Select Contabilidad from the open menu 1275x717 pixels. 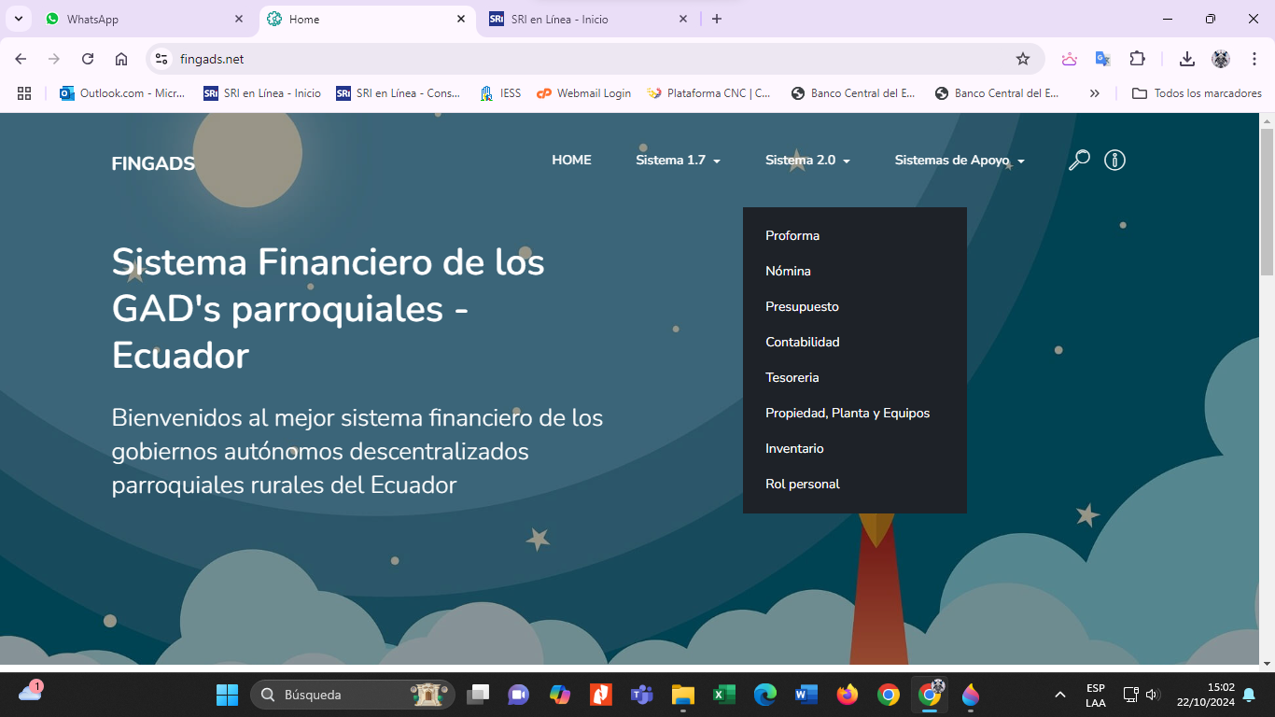[803, 342]
